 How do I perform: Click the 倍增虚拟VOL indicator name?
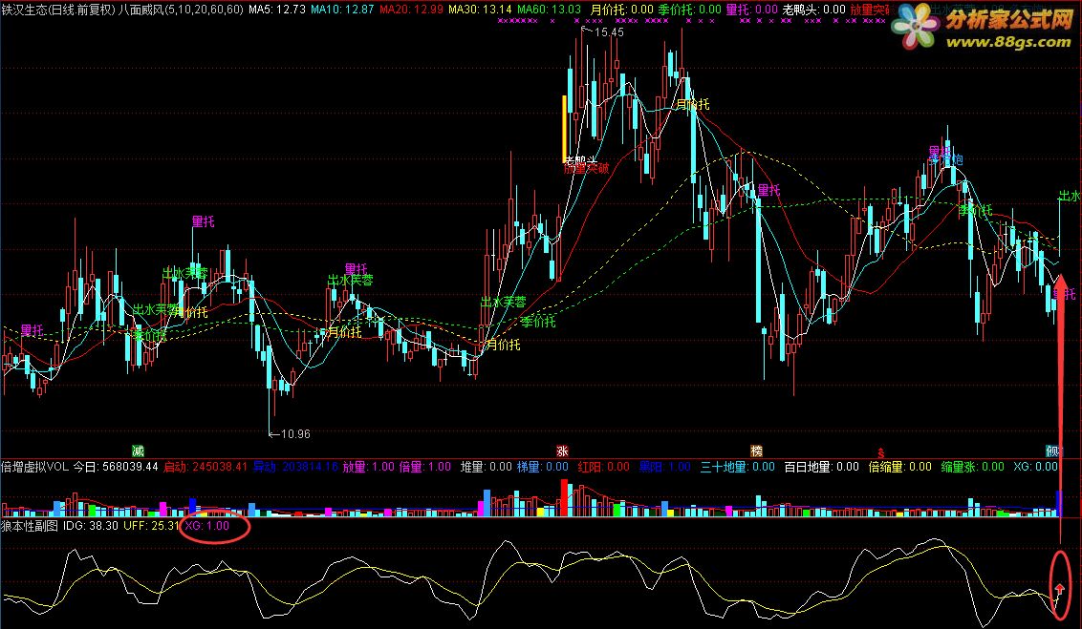[x=35, y=467]
